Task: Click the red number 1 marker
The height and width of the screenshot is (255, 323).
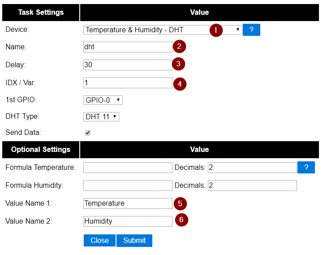Action: point(216,30)
